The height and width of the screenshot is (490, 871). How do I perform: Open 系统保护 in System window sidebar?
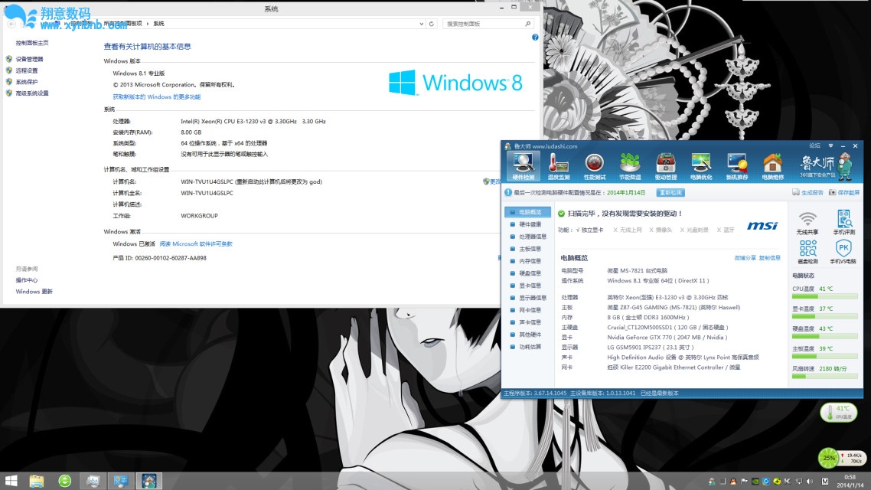click(27, 82)
